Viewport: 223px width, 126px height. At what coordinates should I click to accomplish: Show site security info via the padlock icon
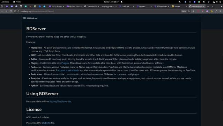click(18, 11)
